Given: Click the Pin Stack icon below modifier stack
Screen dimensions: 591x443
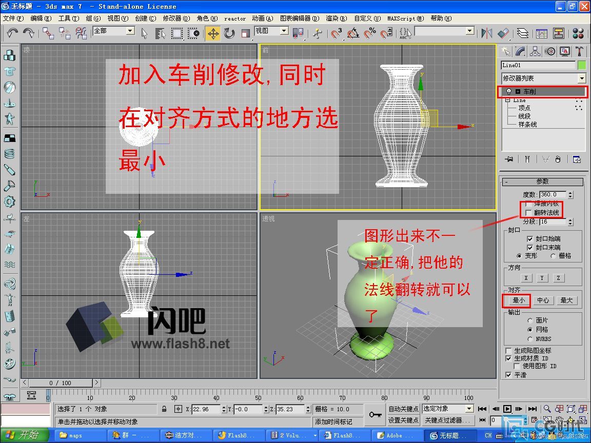Looking at the screenshot, I should 509,159.
